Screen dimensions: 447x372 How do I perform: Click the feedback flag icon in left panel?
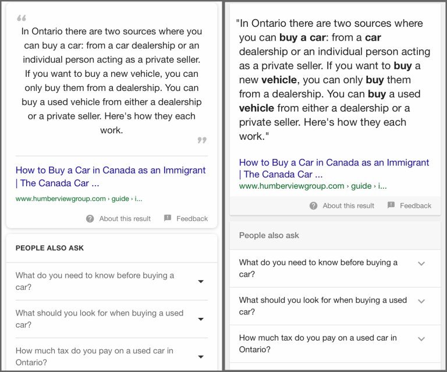coord(168,218)
